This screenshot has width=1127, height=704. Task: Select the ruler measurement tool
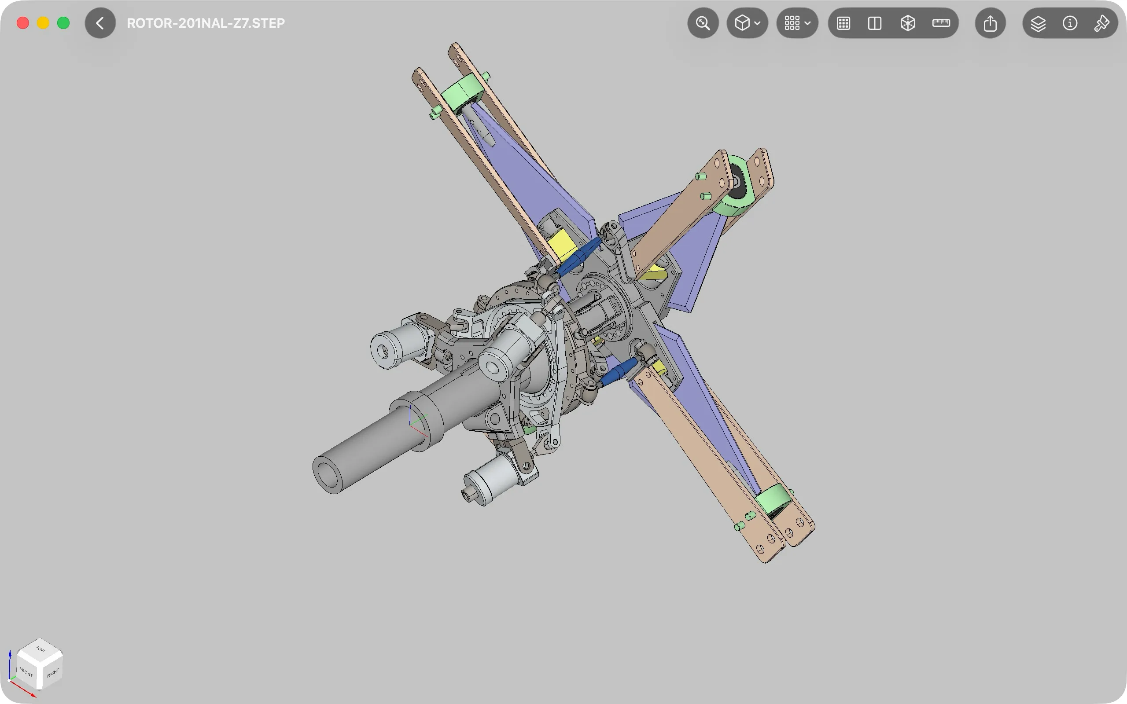tap(941, 23)
